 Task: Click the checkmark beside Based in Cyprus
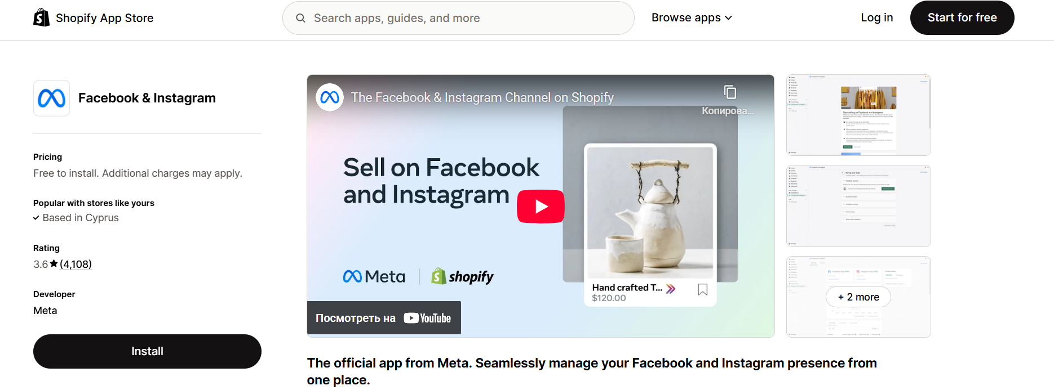[x=35, y=218]
